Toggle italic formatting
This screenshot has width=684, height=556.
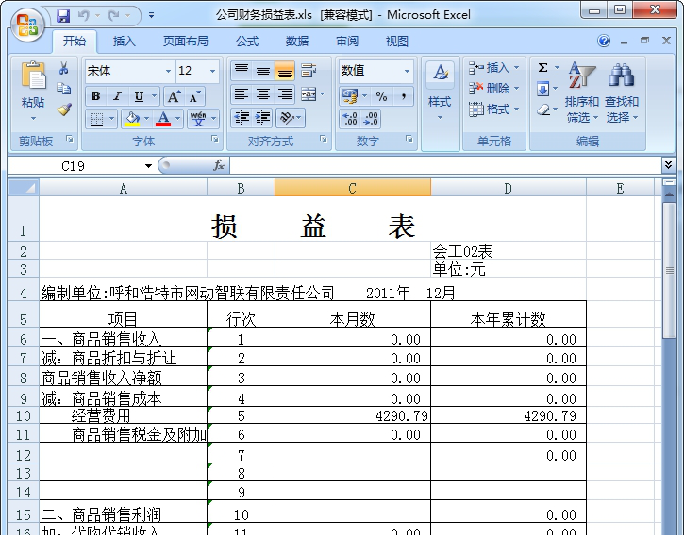click(117, 96)
